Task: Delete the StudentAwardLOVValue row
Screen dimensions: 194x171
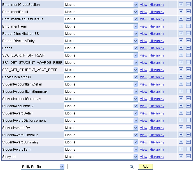Action: click(x=188, y=135)
